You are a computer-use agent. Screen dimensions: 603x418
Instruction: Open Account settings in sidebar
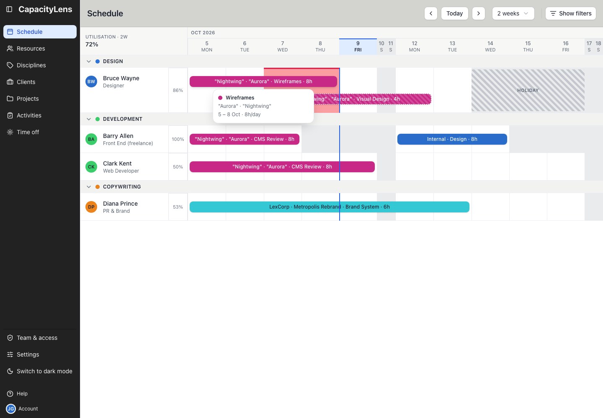(x=40, y=409)
